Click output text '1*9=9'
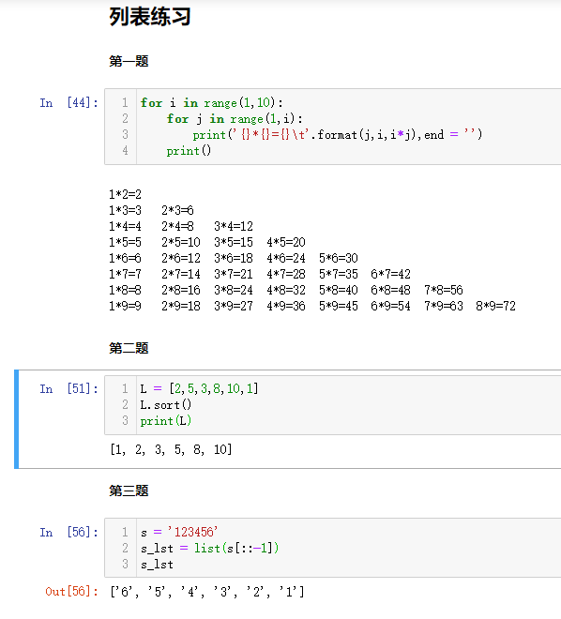This screenshot has height=619, width=561. tap(125, 306)
